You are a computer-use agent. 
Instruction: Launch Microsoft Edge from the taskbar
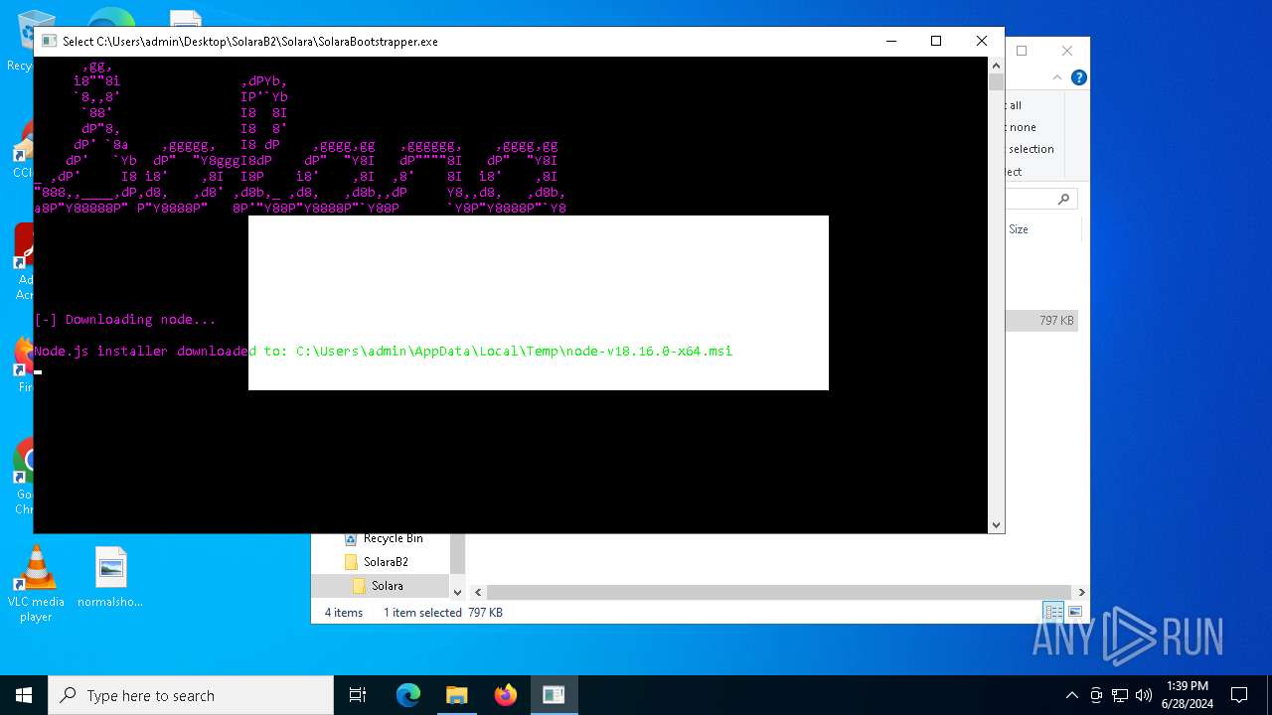click(x=408, y=695)
